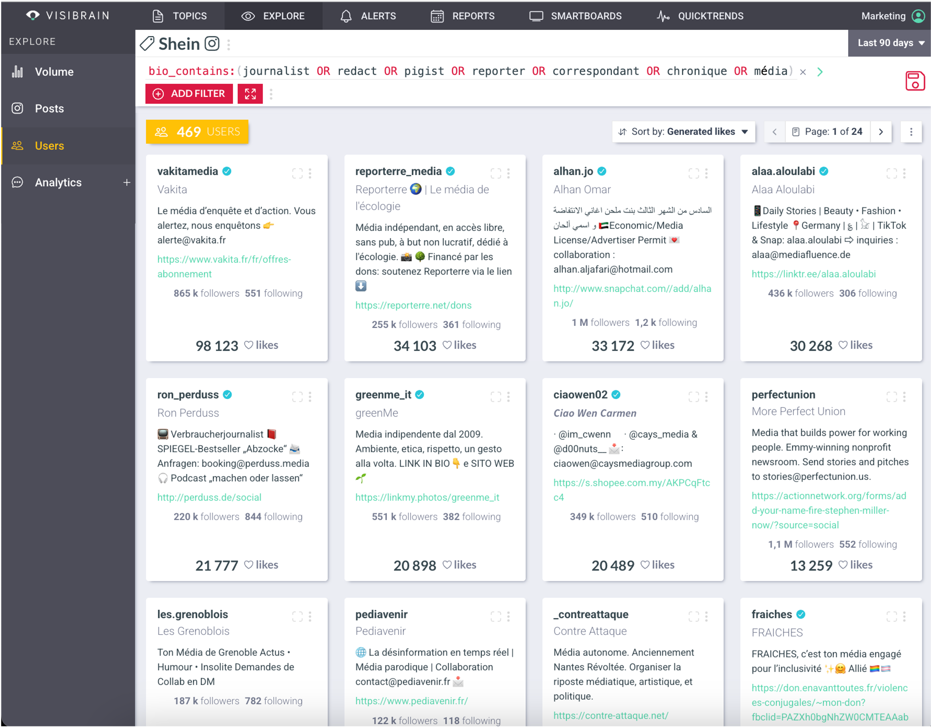The height and width of the screenshot is (727, 931).
Task: Open the reporterre.net/dons donation link
Action: (413, 305)
